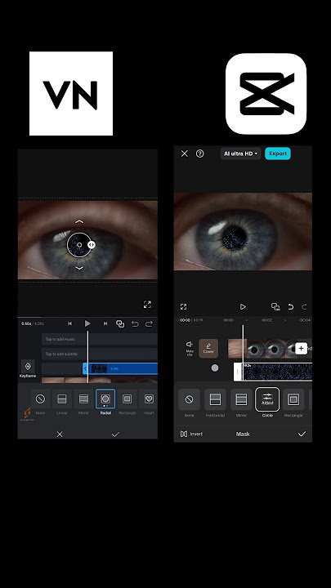Open CapCut help question mark

(200, 154)
